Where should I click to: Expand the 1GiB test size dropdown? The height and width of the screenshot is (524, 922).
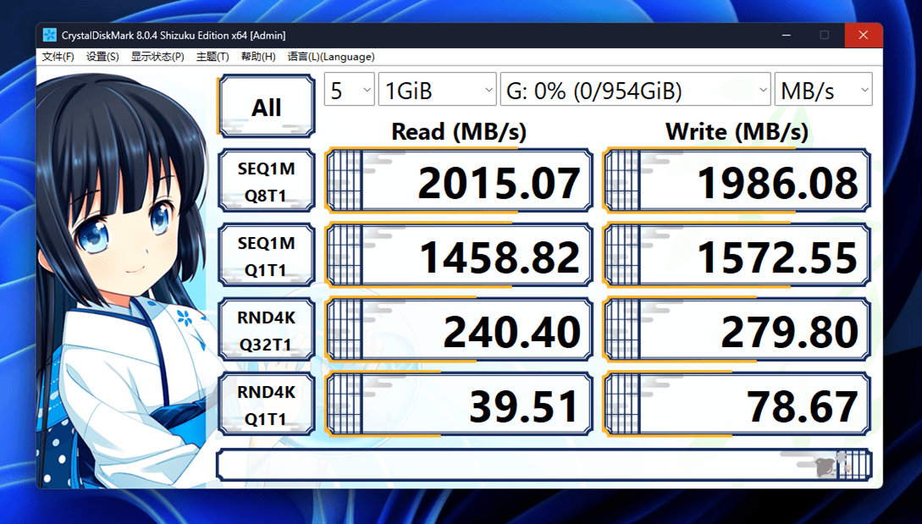pos(438,90)
